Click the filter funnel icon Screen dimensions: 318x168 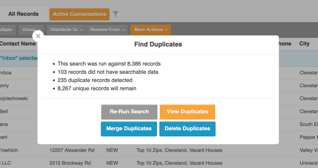tap(116, 14)
